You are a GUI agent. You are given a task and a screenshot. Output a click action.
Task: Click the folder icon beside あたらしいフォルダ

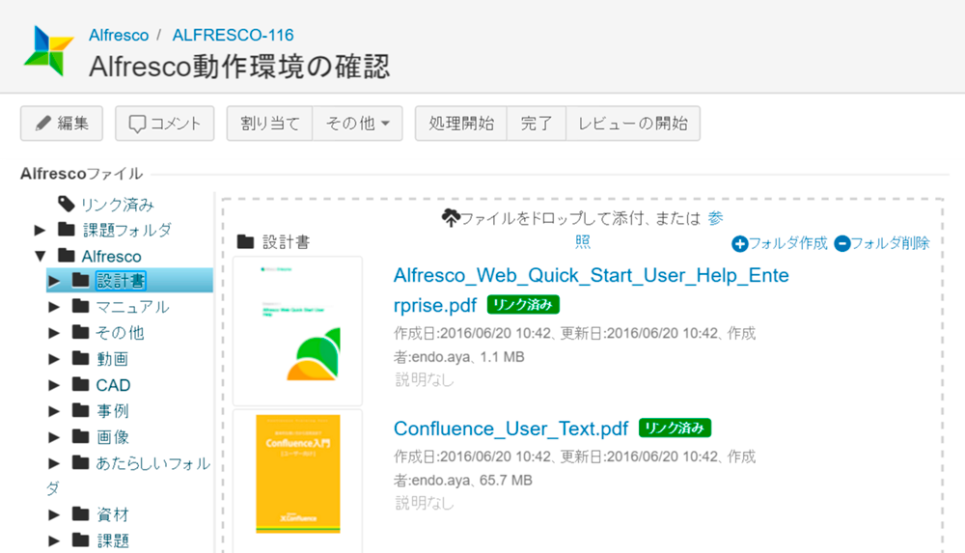coord(81,462)
